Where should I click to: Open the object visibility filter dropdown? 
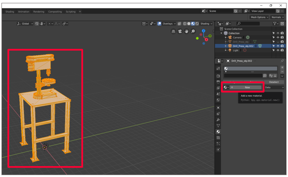[x=145, y=24]
